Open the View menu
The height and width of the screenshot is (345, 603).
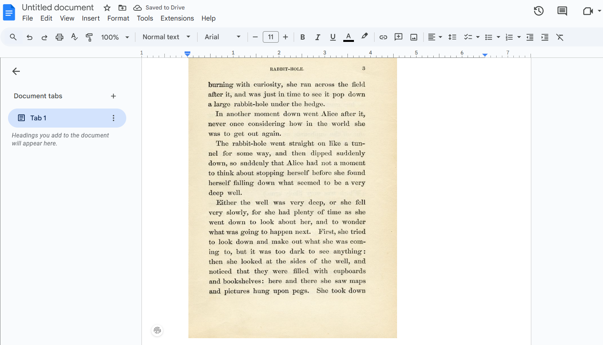67,18
